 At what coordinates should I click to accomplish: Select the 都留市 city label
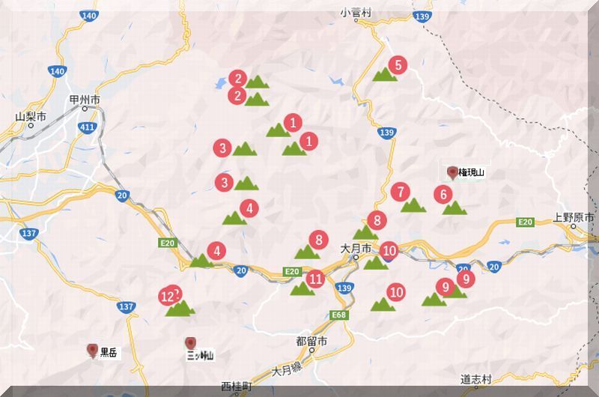click(x=311, y=342)
